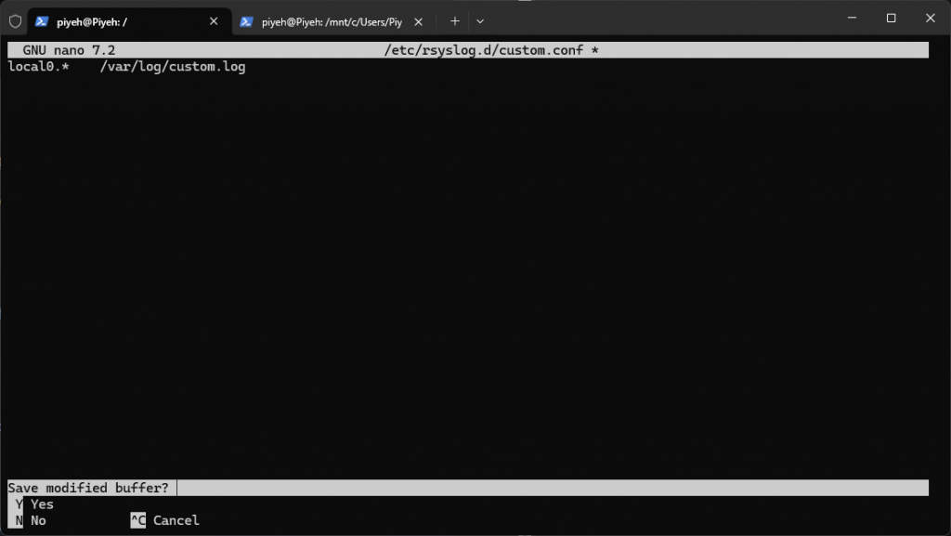Click the /var/log/custom.log path text
The image size is (951, 536).
tap(173, 66)
